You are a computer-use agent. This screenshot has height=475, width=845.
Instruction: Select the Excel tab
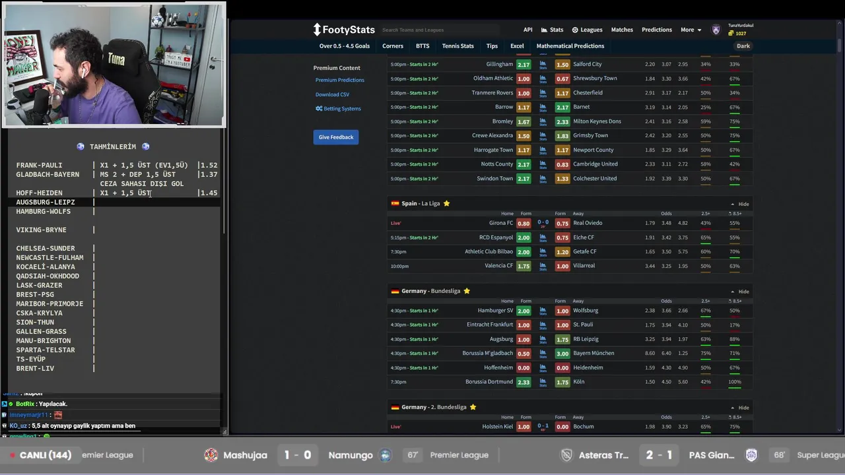point(517,46)
